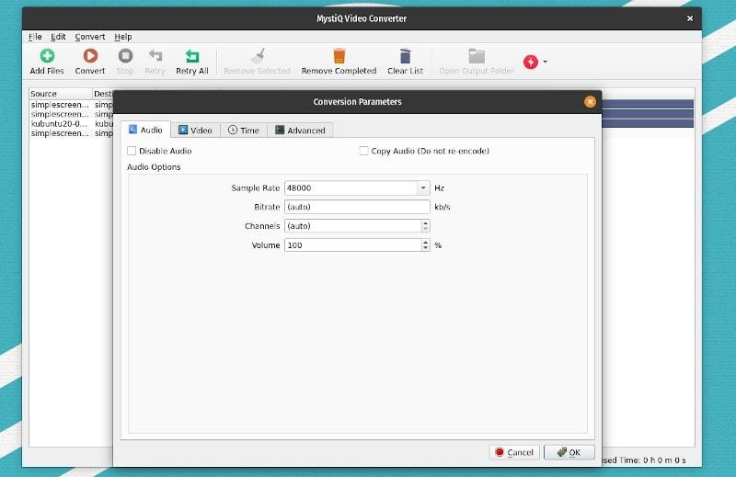Click inside the Bitrate input field
The height and width of the screenshot is (477, 736).
356,207
